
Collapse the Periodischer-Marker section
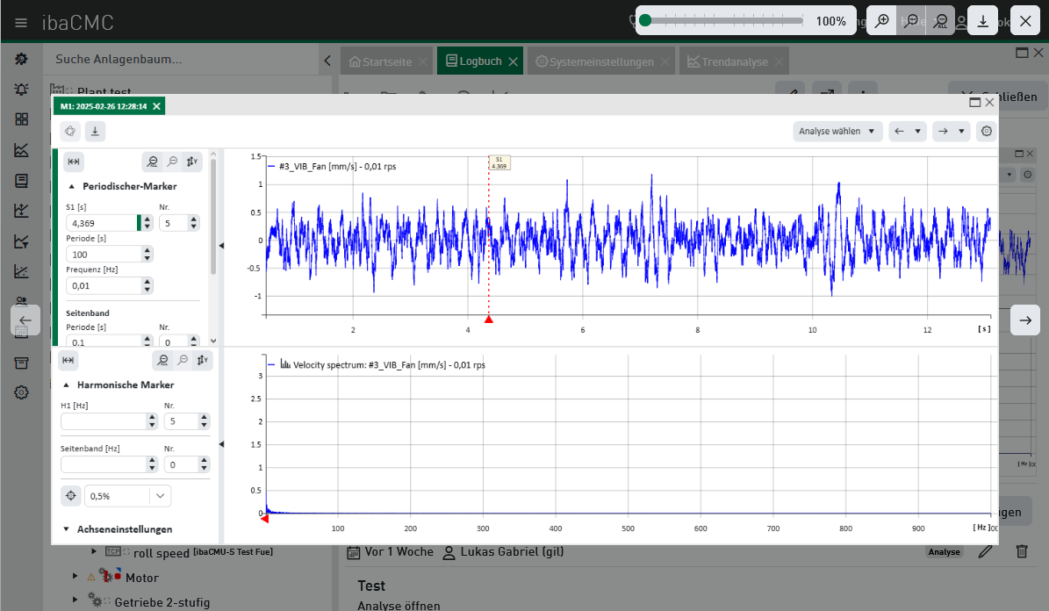click(x=71, y=186)
